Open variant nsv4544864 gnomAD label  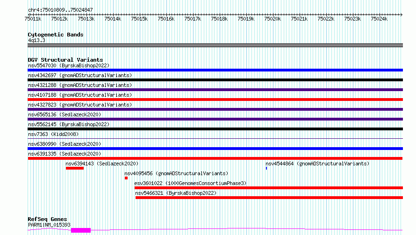point(317,164)
